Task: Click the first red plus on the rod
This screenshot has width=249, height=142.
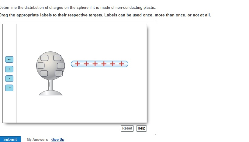Action: [x=78, y=64]
